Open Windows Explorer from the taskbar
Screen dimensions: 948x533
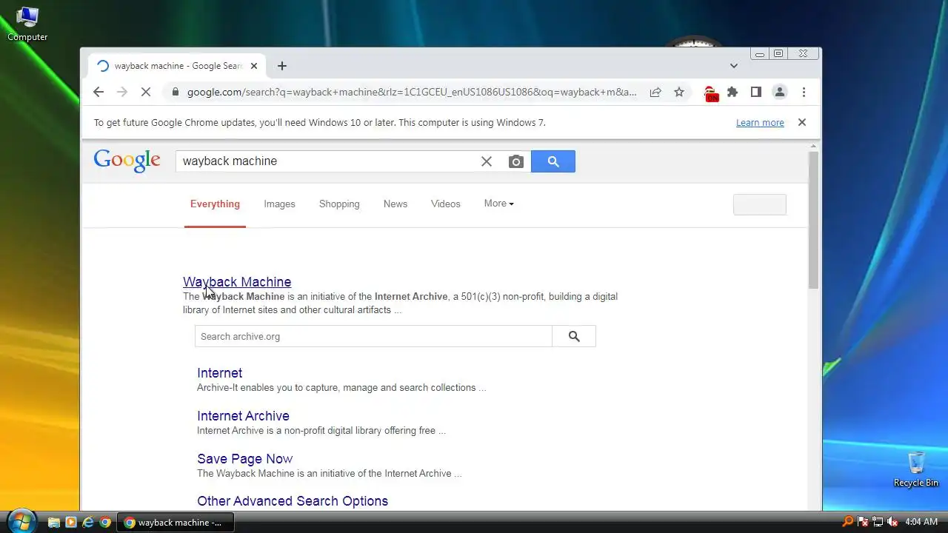(53, 523)
